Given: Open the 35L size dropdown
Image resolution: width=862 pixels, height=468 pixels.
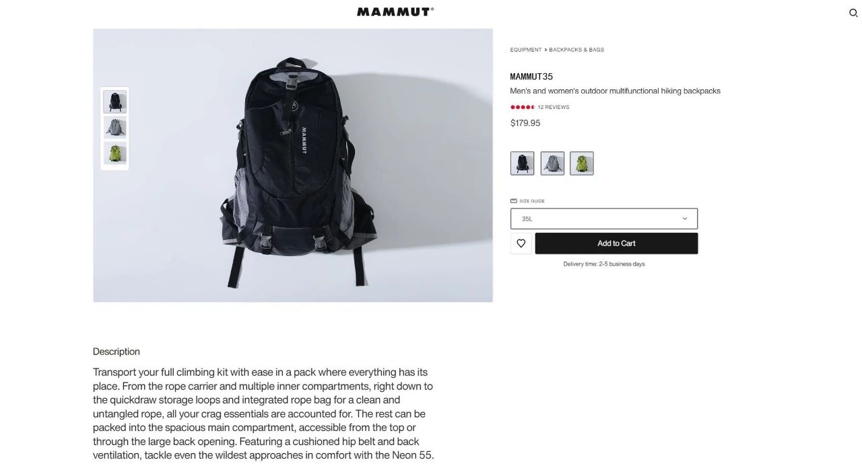Looking at the screenshot, I should (604, 219).
